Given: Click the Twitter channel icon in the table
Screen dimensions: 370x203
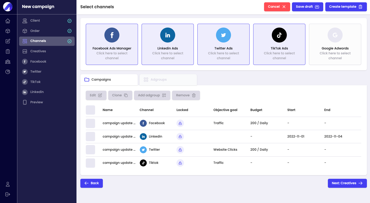Looking at the screenshot, I should pos(143,150).
